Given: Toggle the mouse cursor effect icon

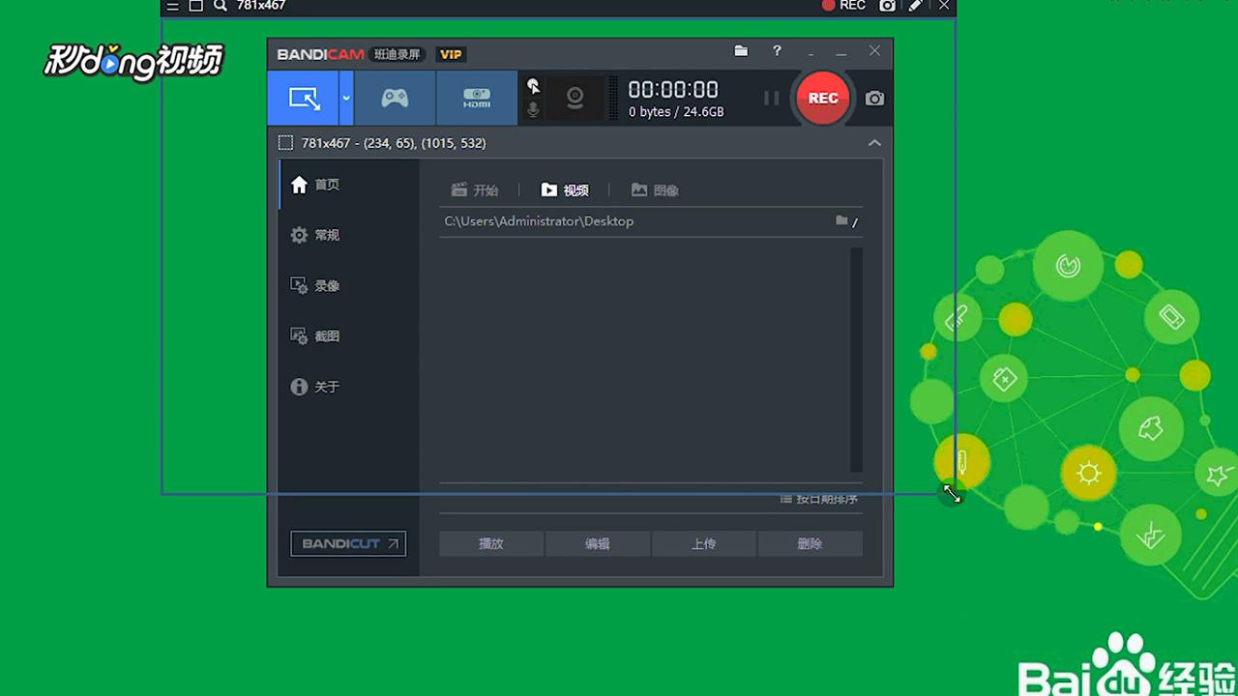Looking at the screenshot, I should (x=533, y=86).
